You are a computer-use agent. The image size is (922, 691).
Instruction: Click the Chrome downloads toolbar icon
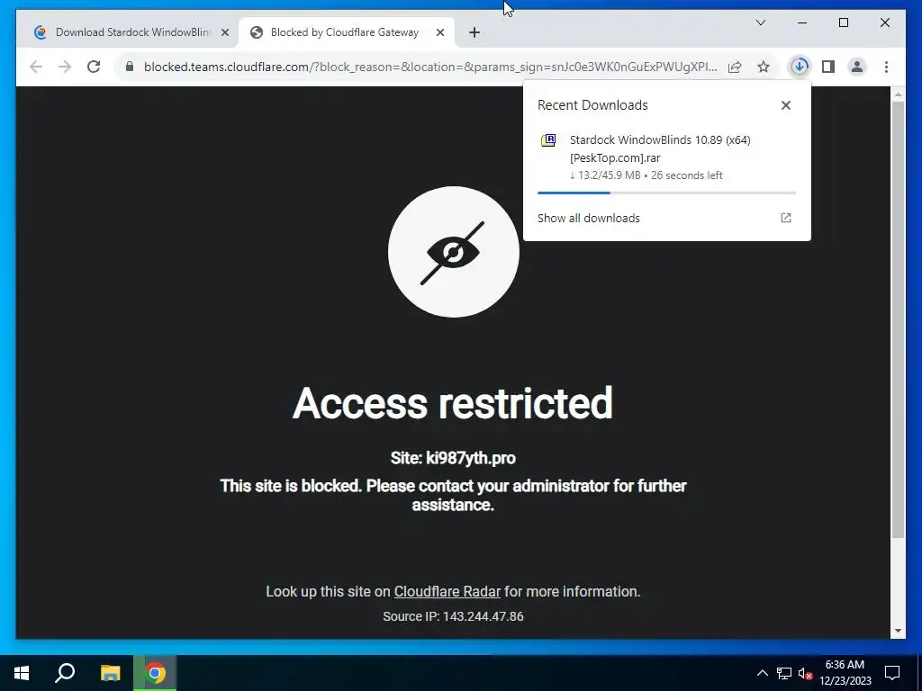tap(800, 67)
